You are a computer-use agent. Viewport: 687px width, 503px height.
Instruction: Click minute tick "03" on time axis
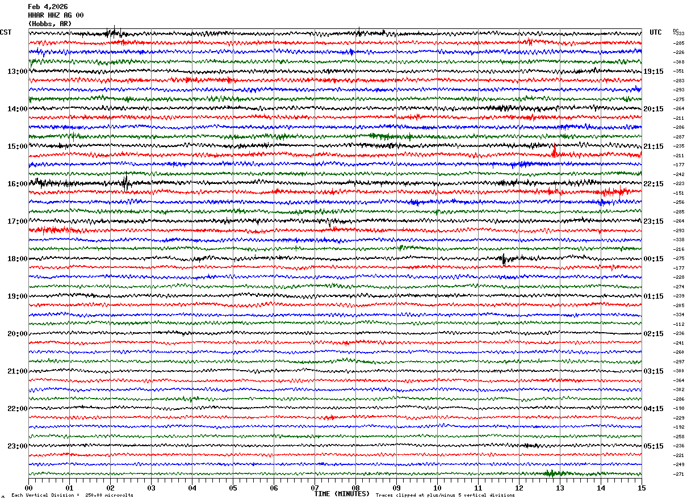(151, 488)
